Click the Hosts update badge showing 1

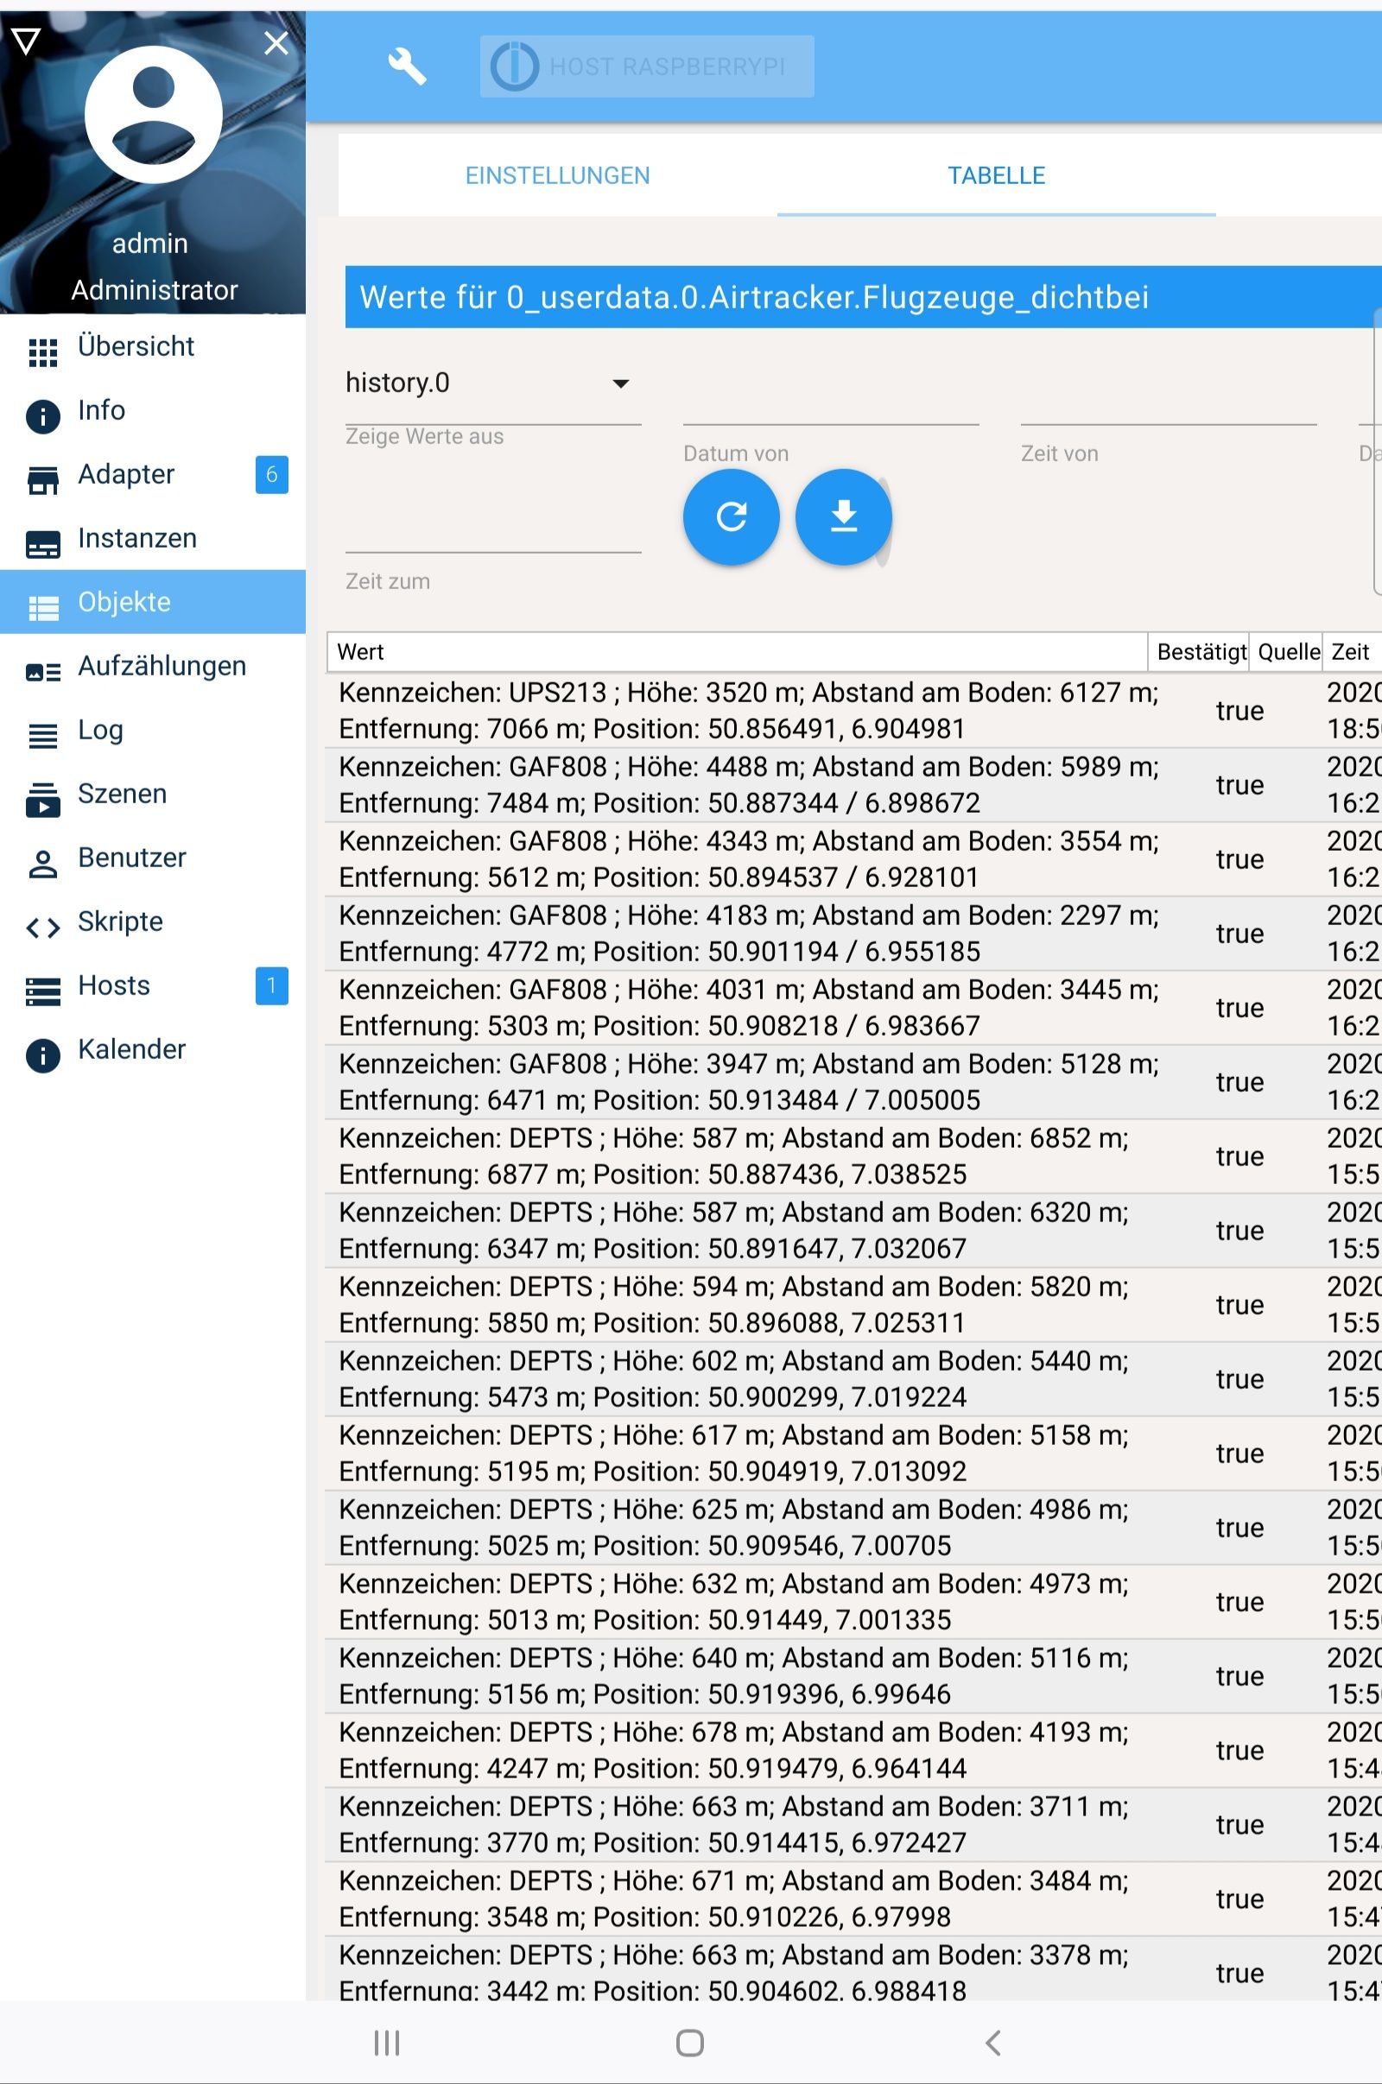(x=271, y=985)
